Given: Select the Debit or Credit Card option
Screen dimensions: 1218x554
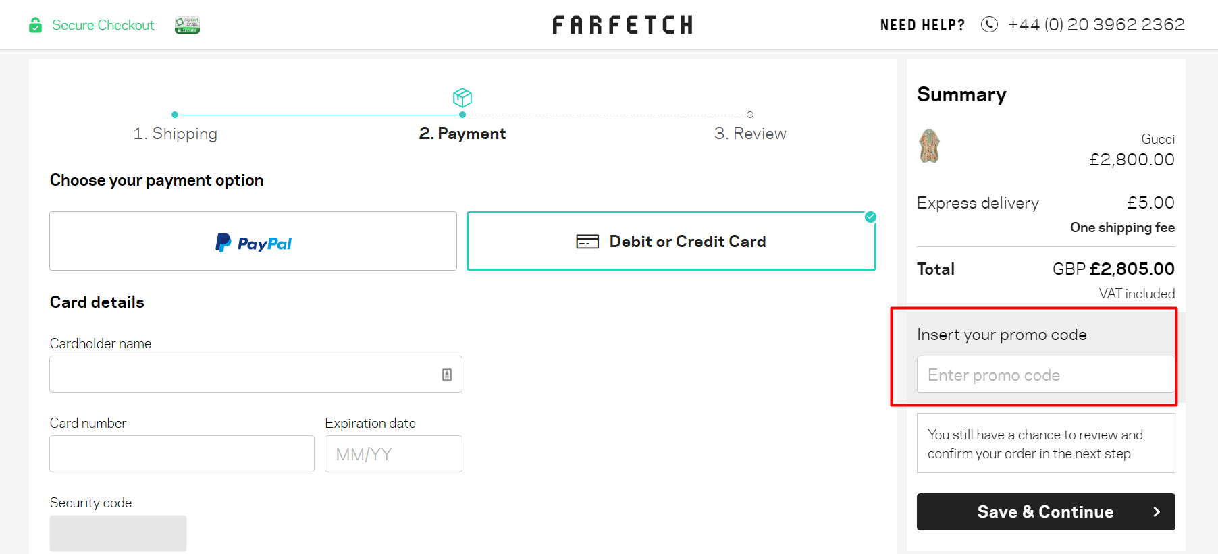Looking at the screenshot, I should click(x=671, y=241).
